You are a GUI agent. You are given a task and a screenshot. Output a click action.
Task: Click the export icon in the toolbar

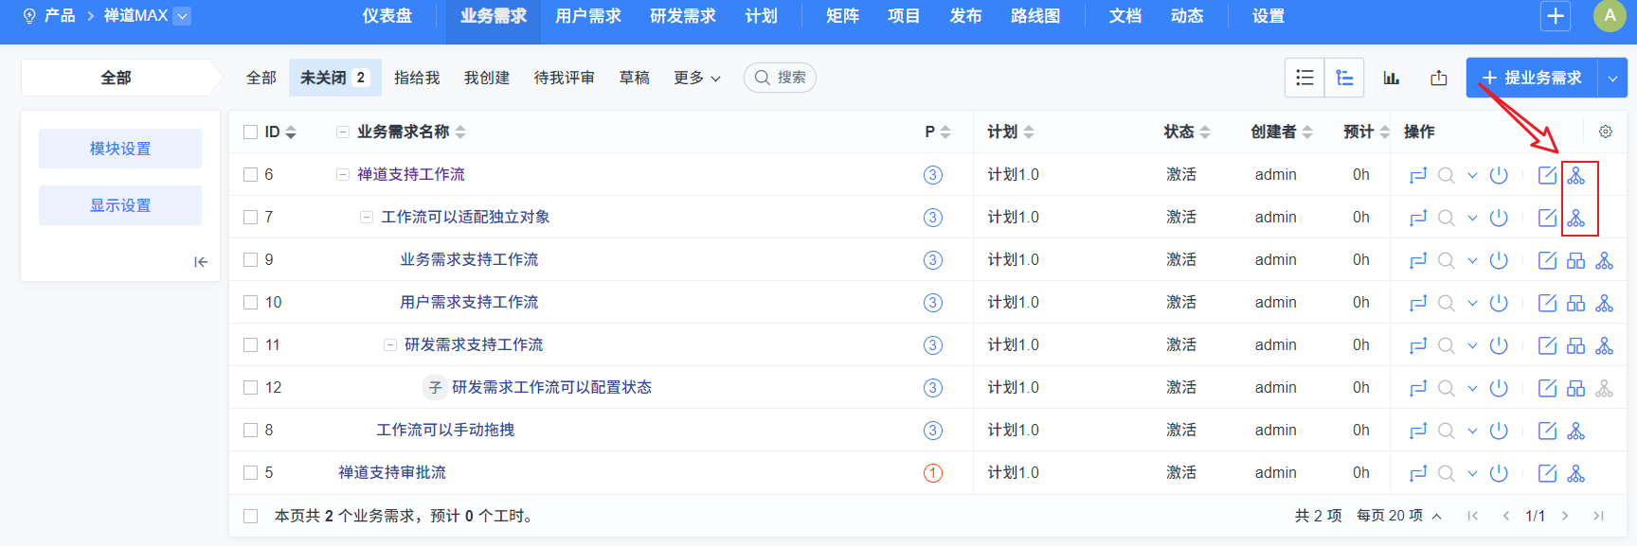pos(1439,78)
